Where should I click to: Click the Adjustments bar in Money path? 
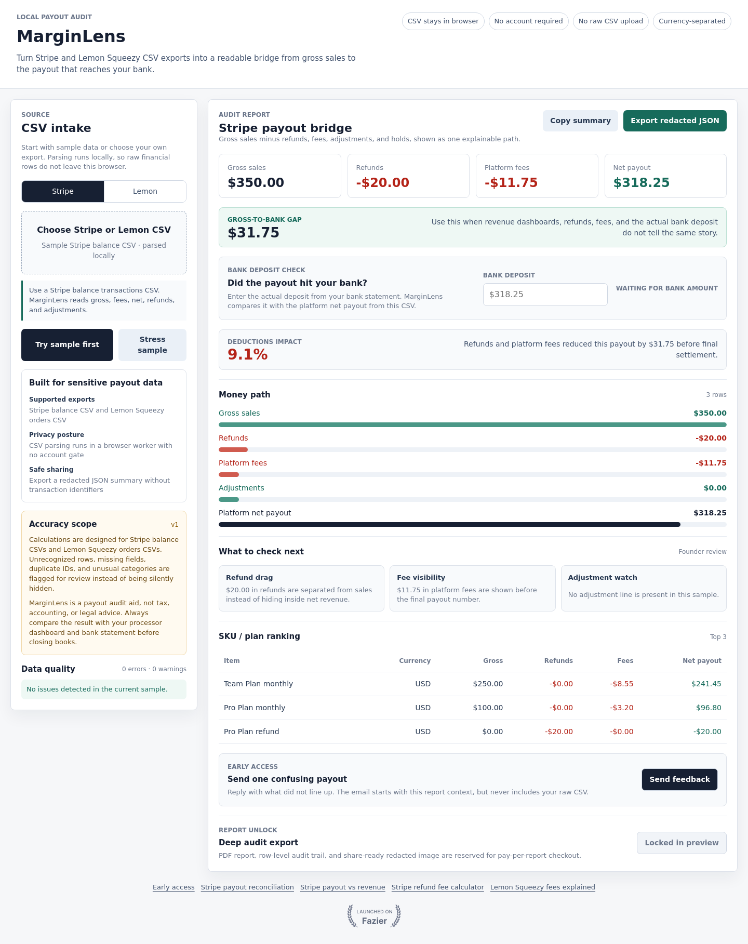(473, 499)
